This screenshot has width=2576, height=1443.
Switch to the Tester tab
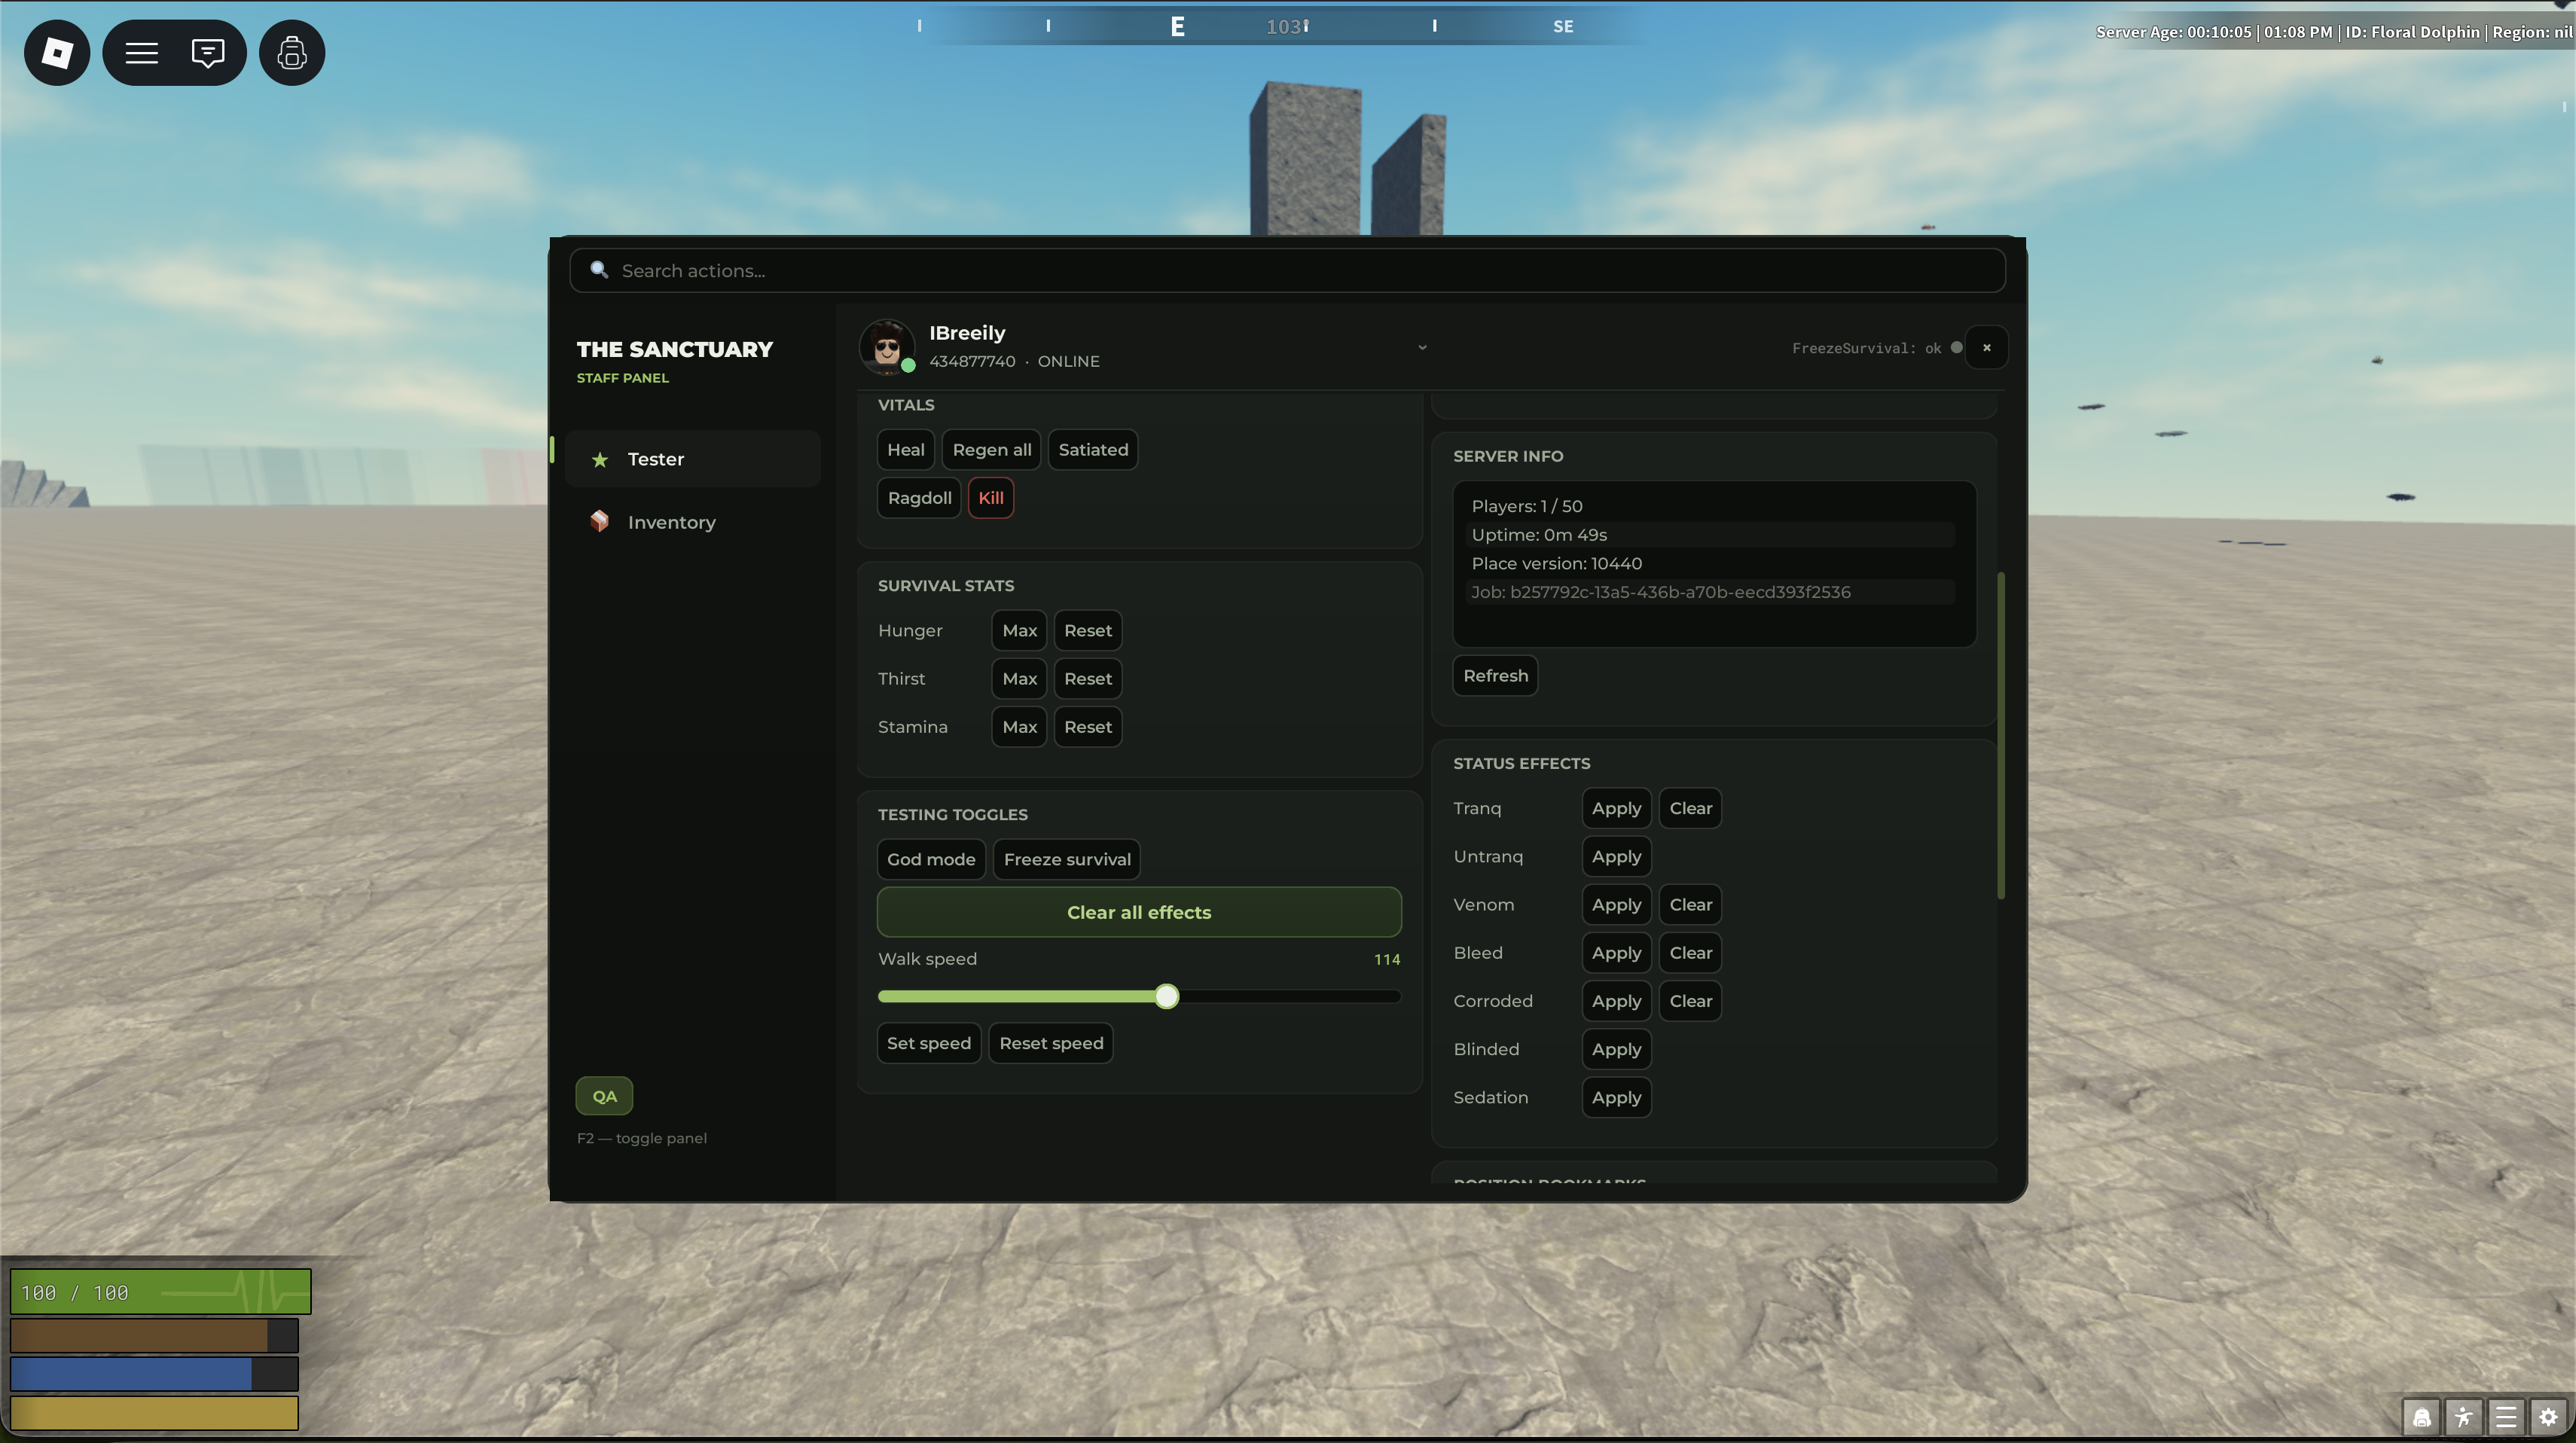coord(693,459)
